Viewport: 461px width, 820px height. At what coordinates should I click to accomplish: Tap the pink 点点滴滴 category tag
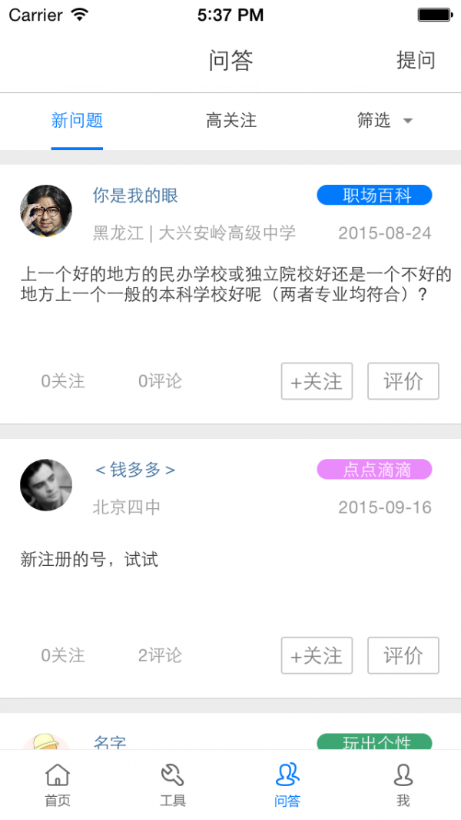click(374, 470)
